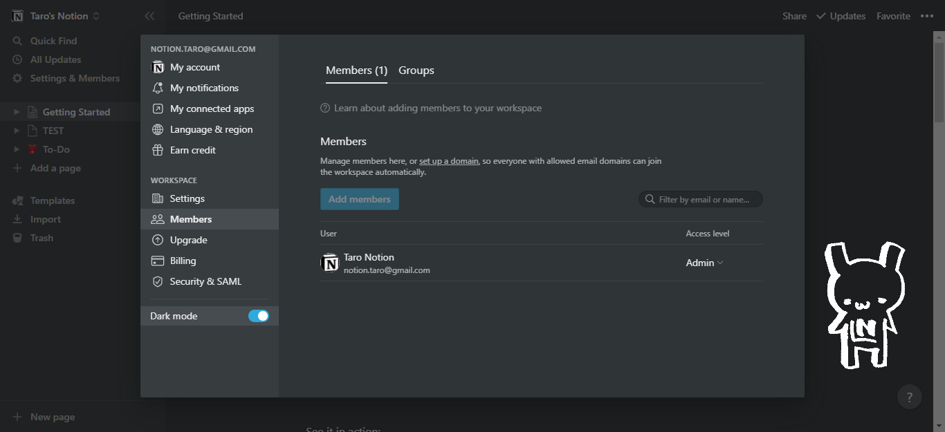
Task: Open Quick Find in the sidebar
Action: tap(83, 41)
